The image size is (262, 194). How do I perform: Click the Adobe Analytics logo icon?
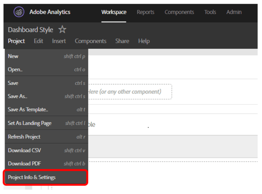19,12
